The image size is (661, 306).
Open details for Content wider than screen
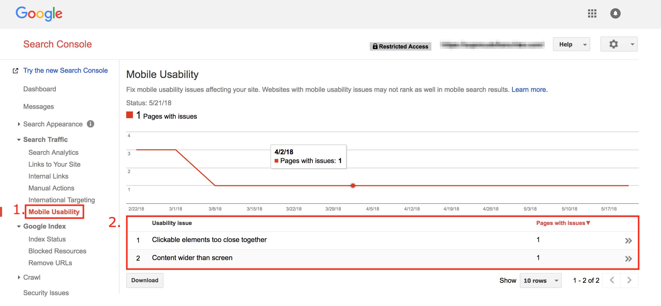click(x=628, y=259)
